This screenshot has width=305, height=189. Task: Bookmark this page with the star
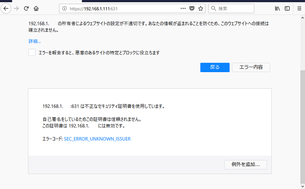point(200,9)
